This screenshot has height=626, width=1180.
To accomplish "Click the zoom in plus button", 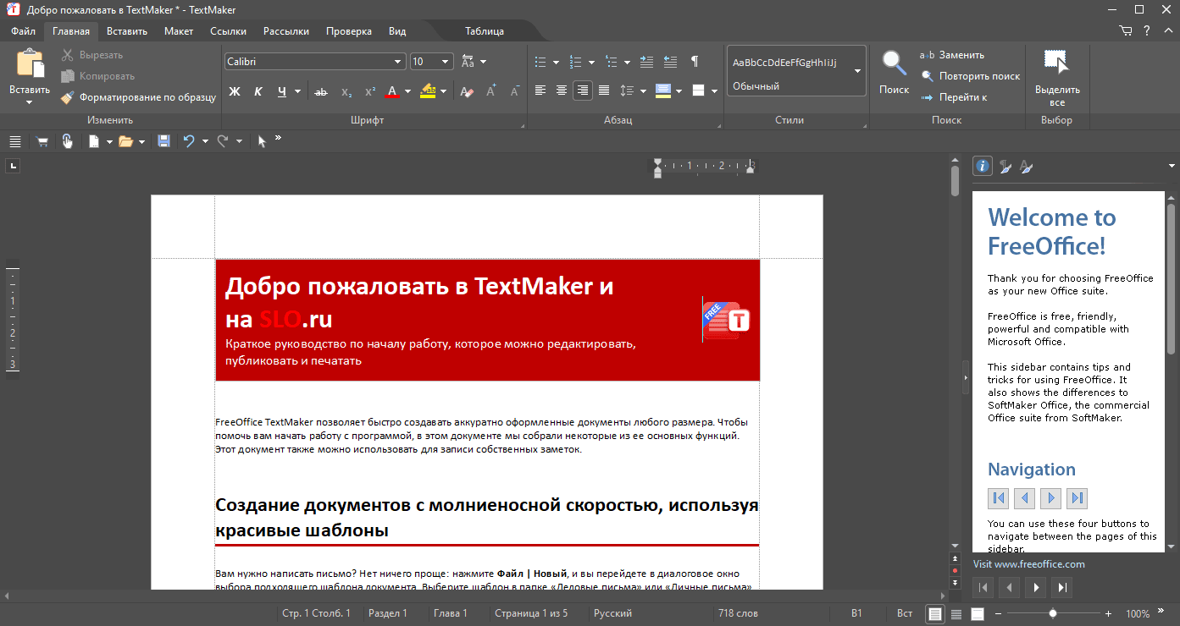I will pos(1108,613).
